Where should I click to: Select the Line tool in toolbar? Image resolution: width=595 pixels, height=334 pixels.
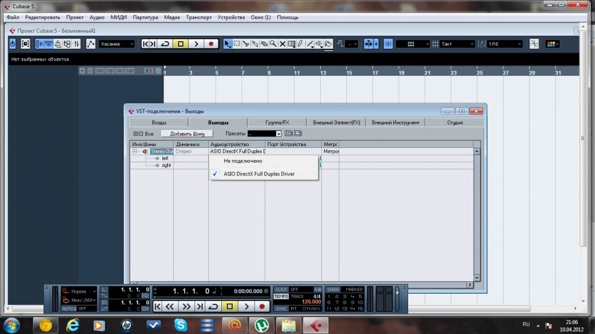[310, 44]
